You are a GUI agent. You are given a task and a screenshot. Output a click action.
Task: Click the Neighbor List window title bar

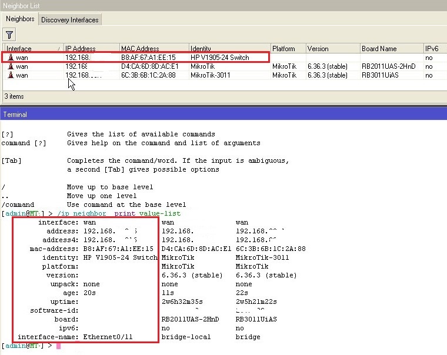click(x=223, y=5)
